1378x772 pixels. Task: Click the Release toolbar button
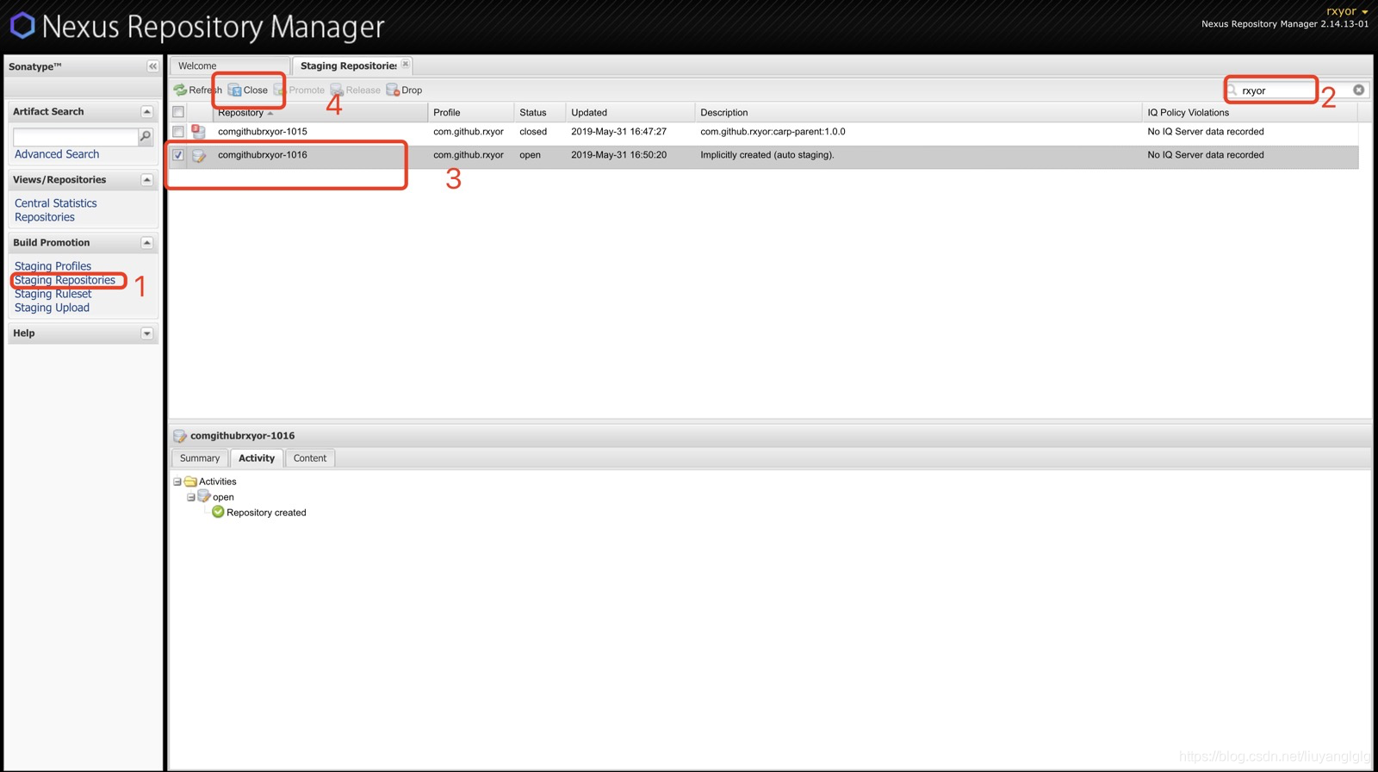(x=356, y=90)
